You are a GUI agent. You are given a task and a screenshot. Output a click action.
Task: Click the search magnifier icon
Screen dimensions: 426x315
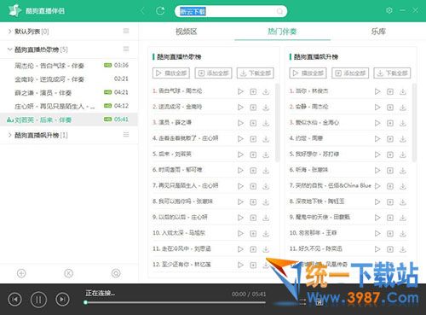279,11
